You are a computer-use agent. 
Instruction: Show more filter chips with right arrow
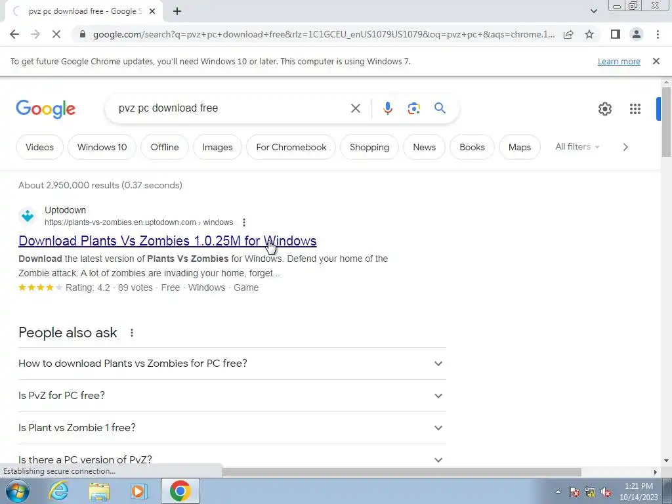coord(625,147)
